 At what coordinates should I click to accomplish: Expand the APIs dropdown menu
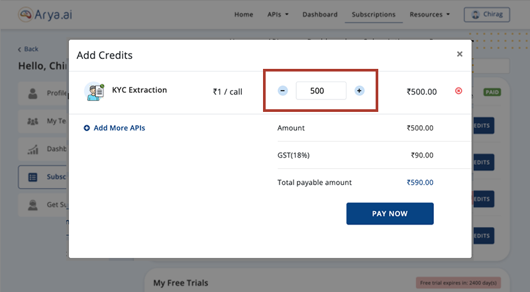(278, 15)
